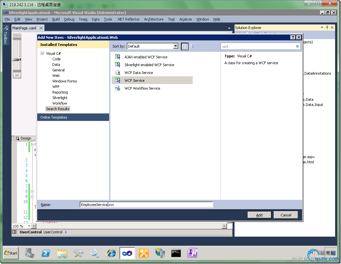341x264 pixels.
Task: Select the AJAX-enabled WCF Service template icon
Action: [118, 57]
